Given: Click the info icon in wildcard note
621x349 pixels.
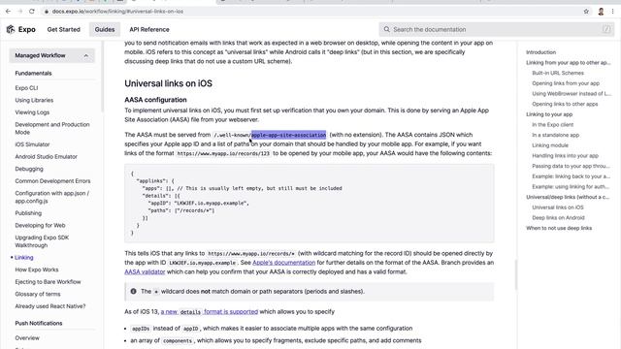Looking at the screenshot, I should (134, 291).
